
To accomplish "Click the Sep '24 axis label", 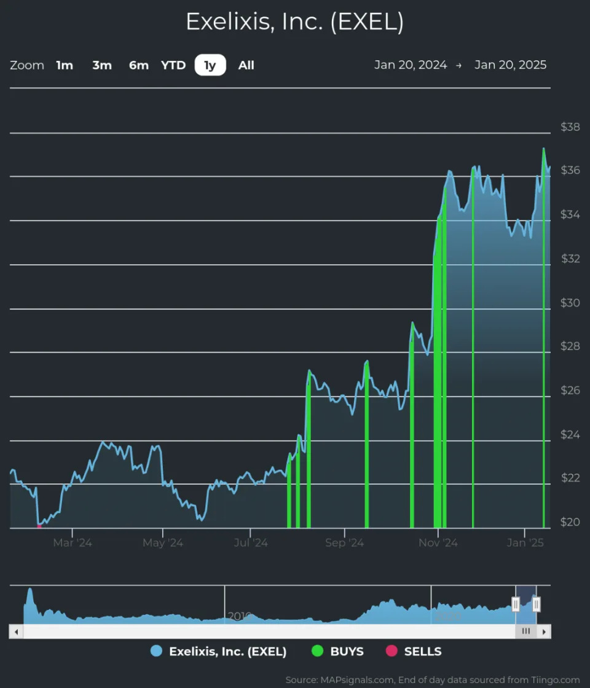I will (x=345, y=543).
